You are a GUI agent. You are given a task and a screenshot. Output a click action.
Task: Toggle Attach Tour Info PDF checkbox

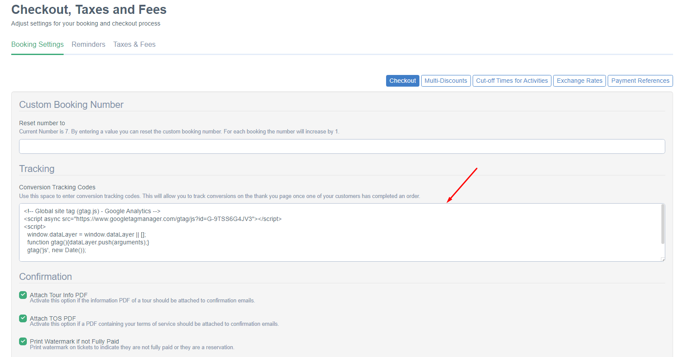[x=23, y=295]
